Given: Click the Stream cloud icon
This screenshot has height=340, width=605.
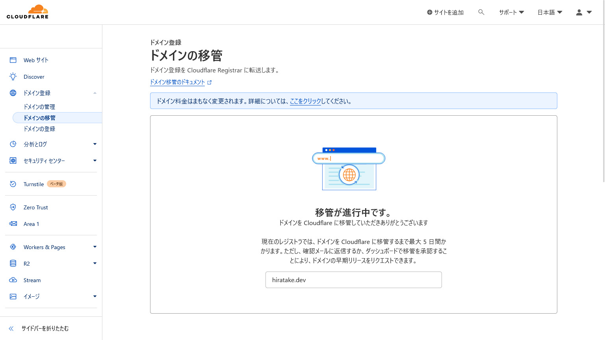Looking at the screenshot, I should point(13,280).
